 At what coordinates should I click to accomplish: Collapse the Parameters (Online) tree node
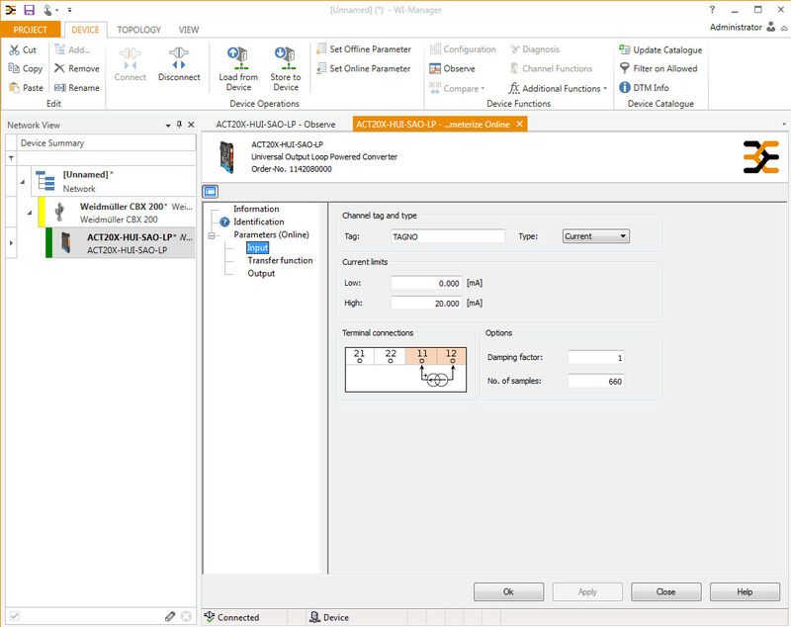[x=212, y=235]
